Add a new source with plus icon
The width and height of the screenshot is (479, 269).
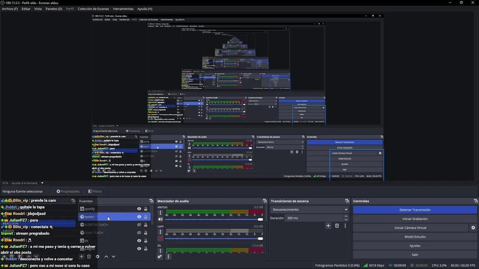click(81, 257)
